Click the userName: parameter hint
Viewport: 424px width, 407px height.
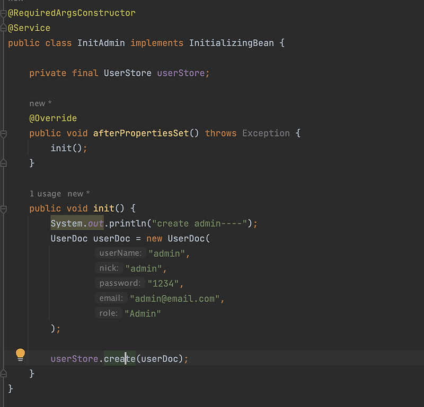point(120,253)
